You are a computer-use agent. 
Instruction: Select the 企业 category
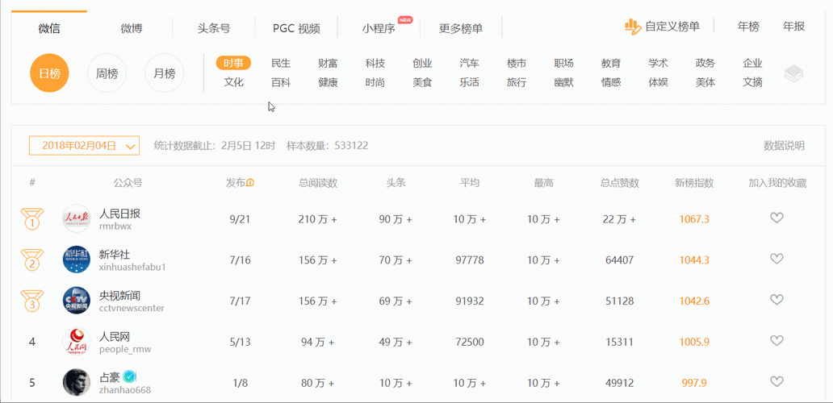(x=753, y=64)
